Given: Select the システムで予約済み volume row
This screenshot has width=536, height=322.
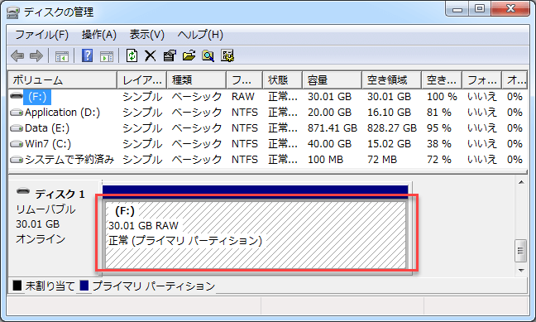Looking at the screenshot, I should pos(268,160).
